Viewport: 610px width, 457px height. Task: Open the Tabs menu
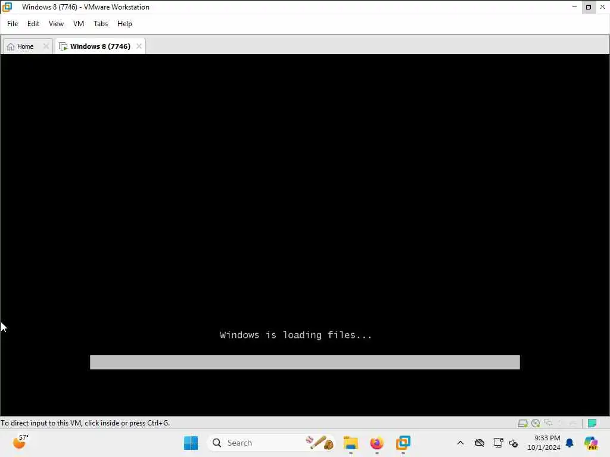100,24
